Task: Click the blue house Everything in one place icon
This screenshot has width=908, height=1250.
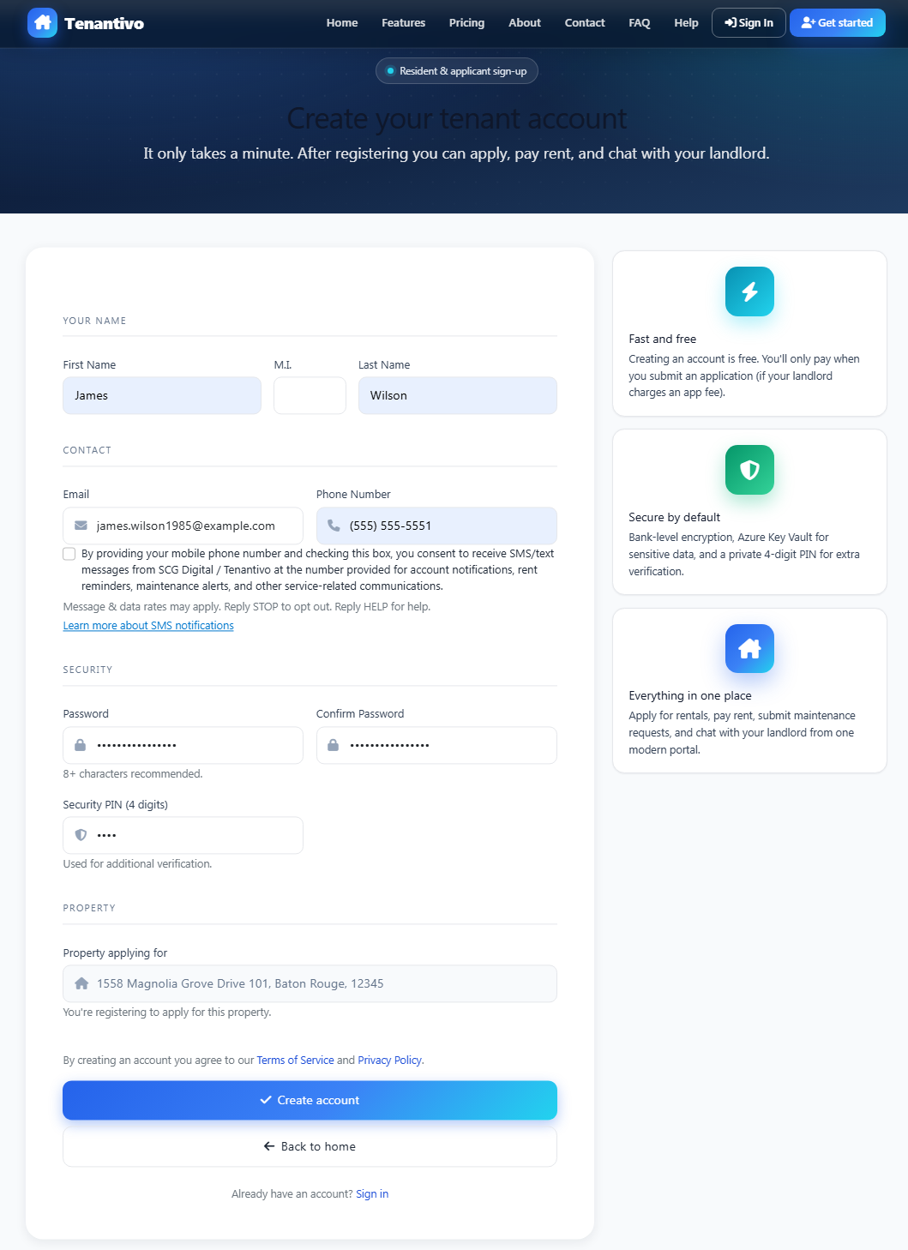Action: 749,648
